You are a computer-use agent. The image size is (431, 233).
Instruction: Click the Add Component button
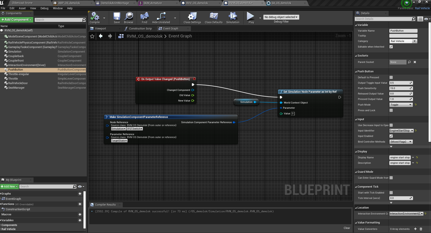pyautogui.click(x=17, y=20)
